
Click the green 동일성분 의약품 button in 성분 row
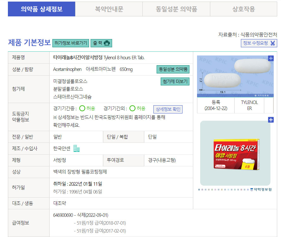point(173,69)
